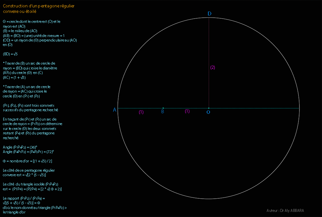This screenshot has height=217, width=322.
Task: Click the green point marker above label B
Action: (x=163, y=108)
